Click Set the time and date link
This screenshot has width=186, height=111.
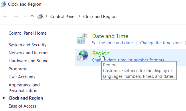pyautogui.click(x=112, y=43)
